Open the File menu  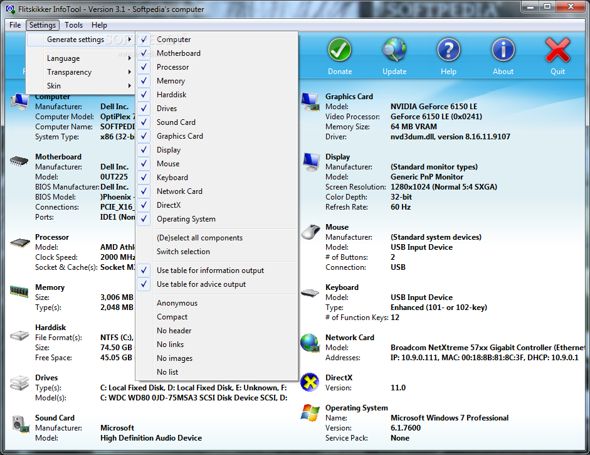[x=15, y=25]
